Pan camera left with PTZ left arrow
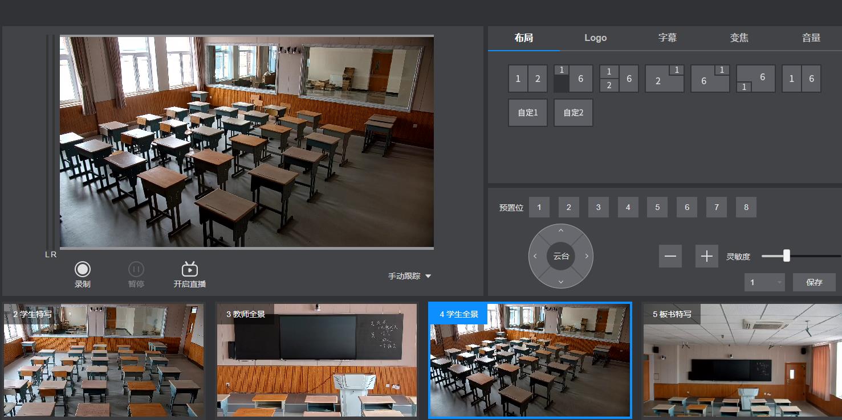 click(x=535, y=257)
